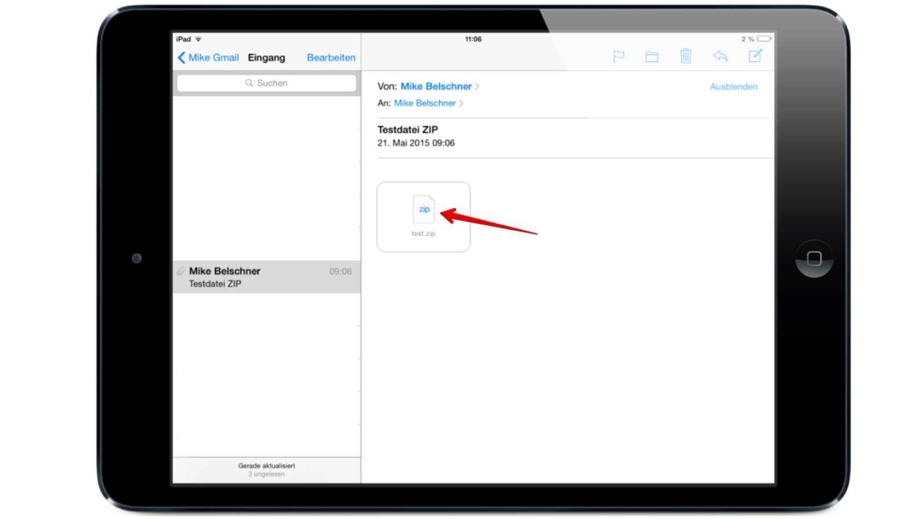Image resolution: width=924 pixels, height=519 pixels.
Task: Flag this email with the flag icon
Action: tap(619, 56)
